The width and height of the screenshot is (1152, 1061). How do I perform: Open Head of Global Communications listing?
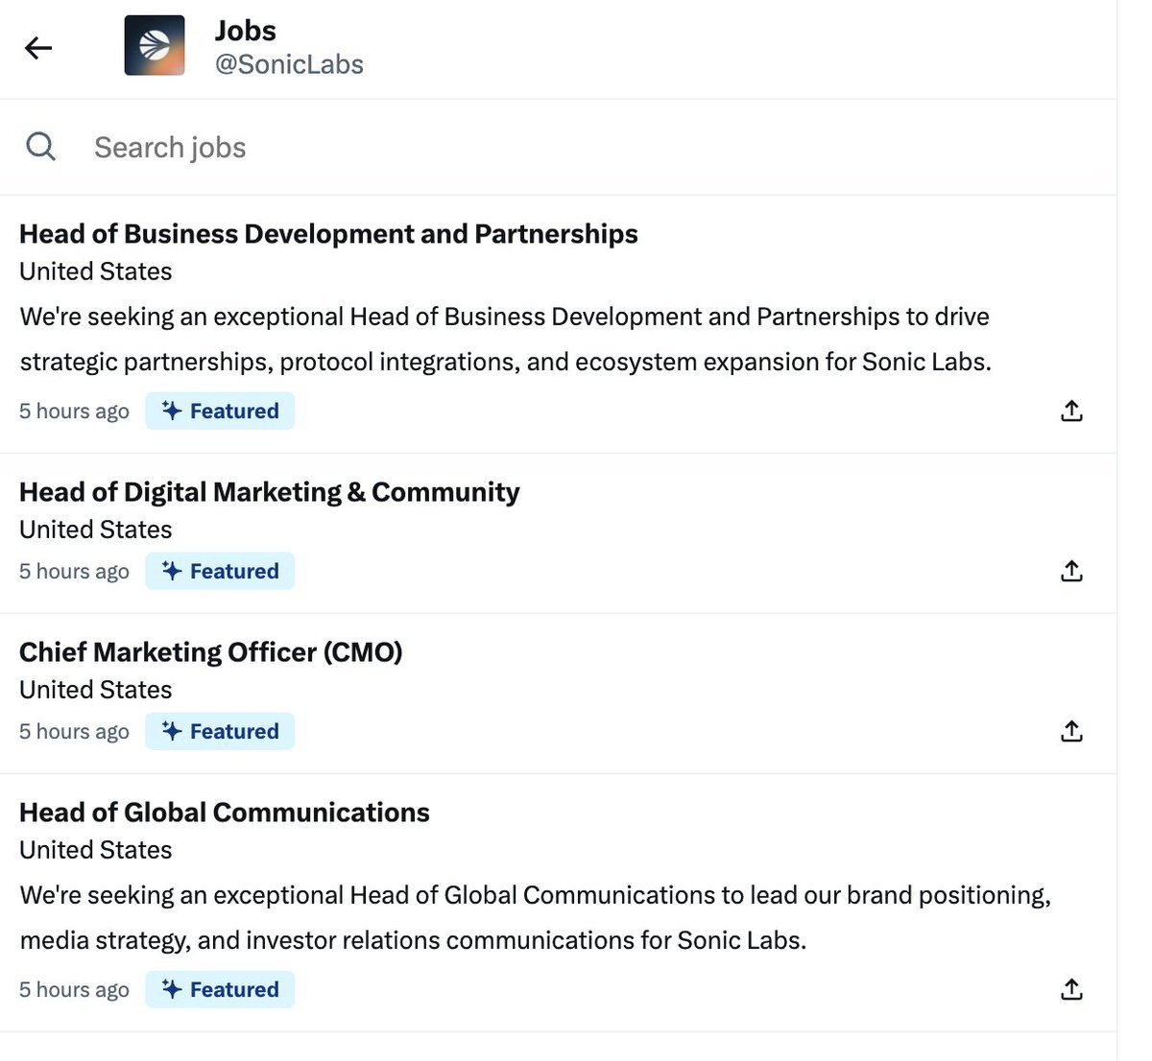(x=224, y=813)
